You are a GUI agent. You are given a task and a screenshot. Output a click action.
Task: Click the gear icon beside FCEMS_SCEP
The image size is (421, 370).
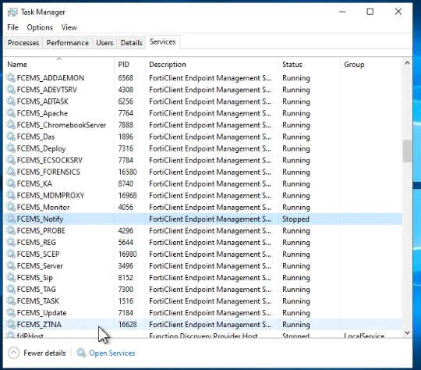[11, 254]
